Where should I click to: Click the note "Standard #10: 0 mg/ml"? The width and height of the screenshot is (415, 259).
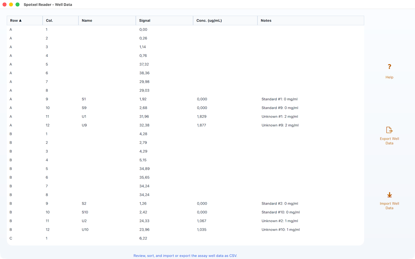281,212
